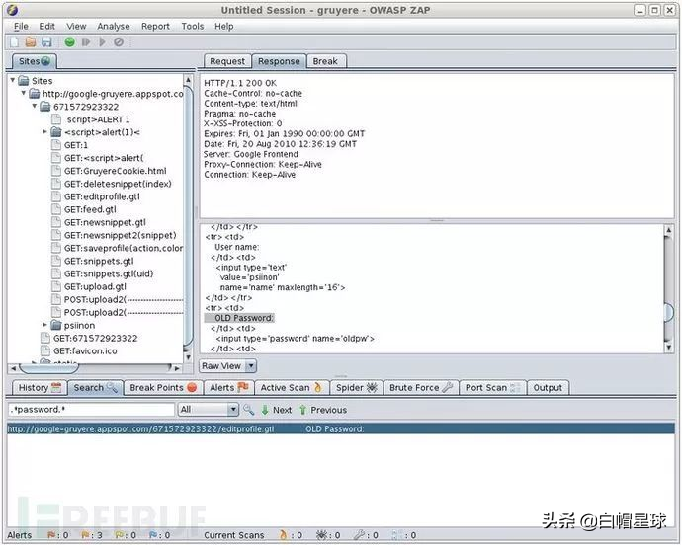
Task: Open the Brute Force tab
Action: pyautogui.click(x=421, y=388)
